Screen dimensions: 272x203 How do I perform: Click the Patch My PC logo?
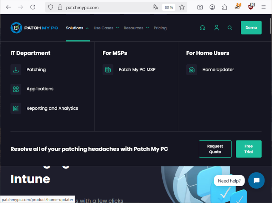pos(34,28)
